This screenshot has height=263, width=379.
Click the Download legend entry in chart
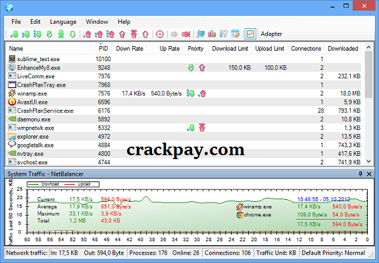pos(43,184)
